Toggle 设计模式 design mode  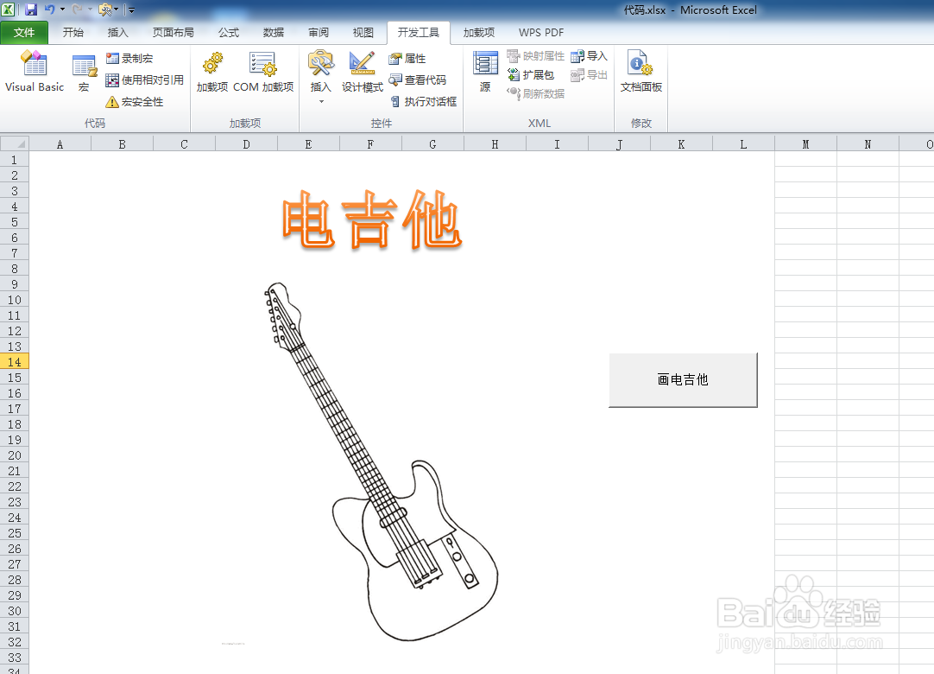pos(362,73)
